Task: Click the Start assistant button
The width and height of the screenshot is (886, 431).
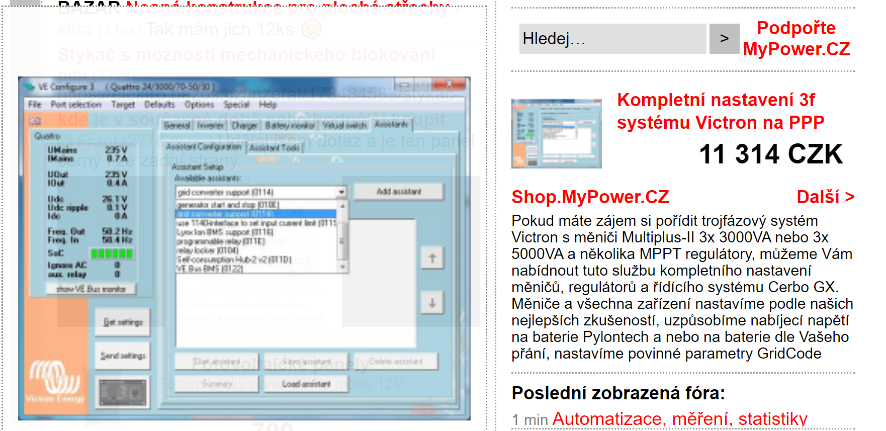Action: [217, 362]
